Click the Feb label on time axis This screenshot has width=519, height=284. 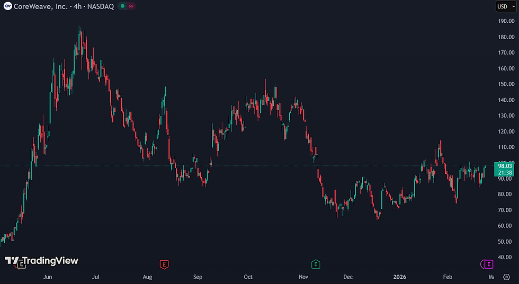click(x=448, y=277)
